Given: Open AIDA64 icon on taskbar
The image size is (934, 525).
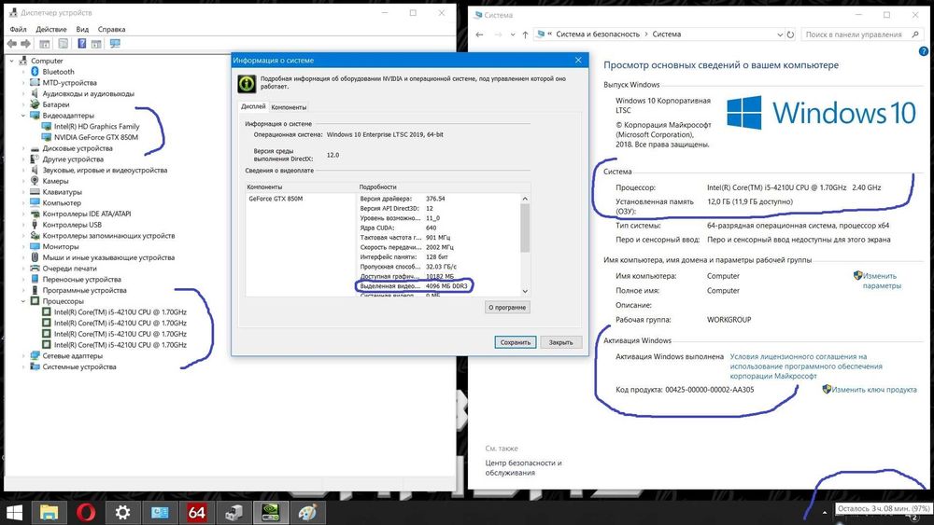Looking at the screenshot, I should [196, 513].
